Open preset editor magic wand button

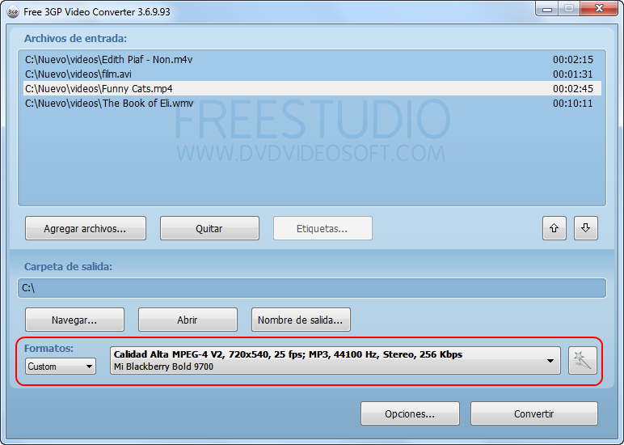[x=582, y=361]
